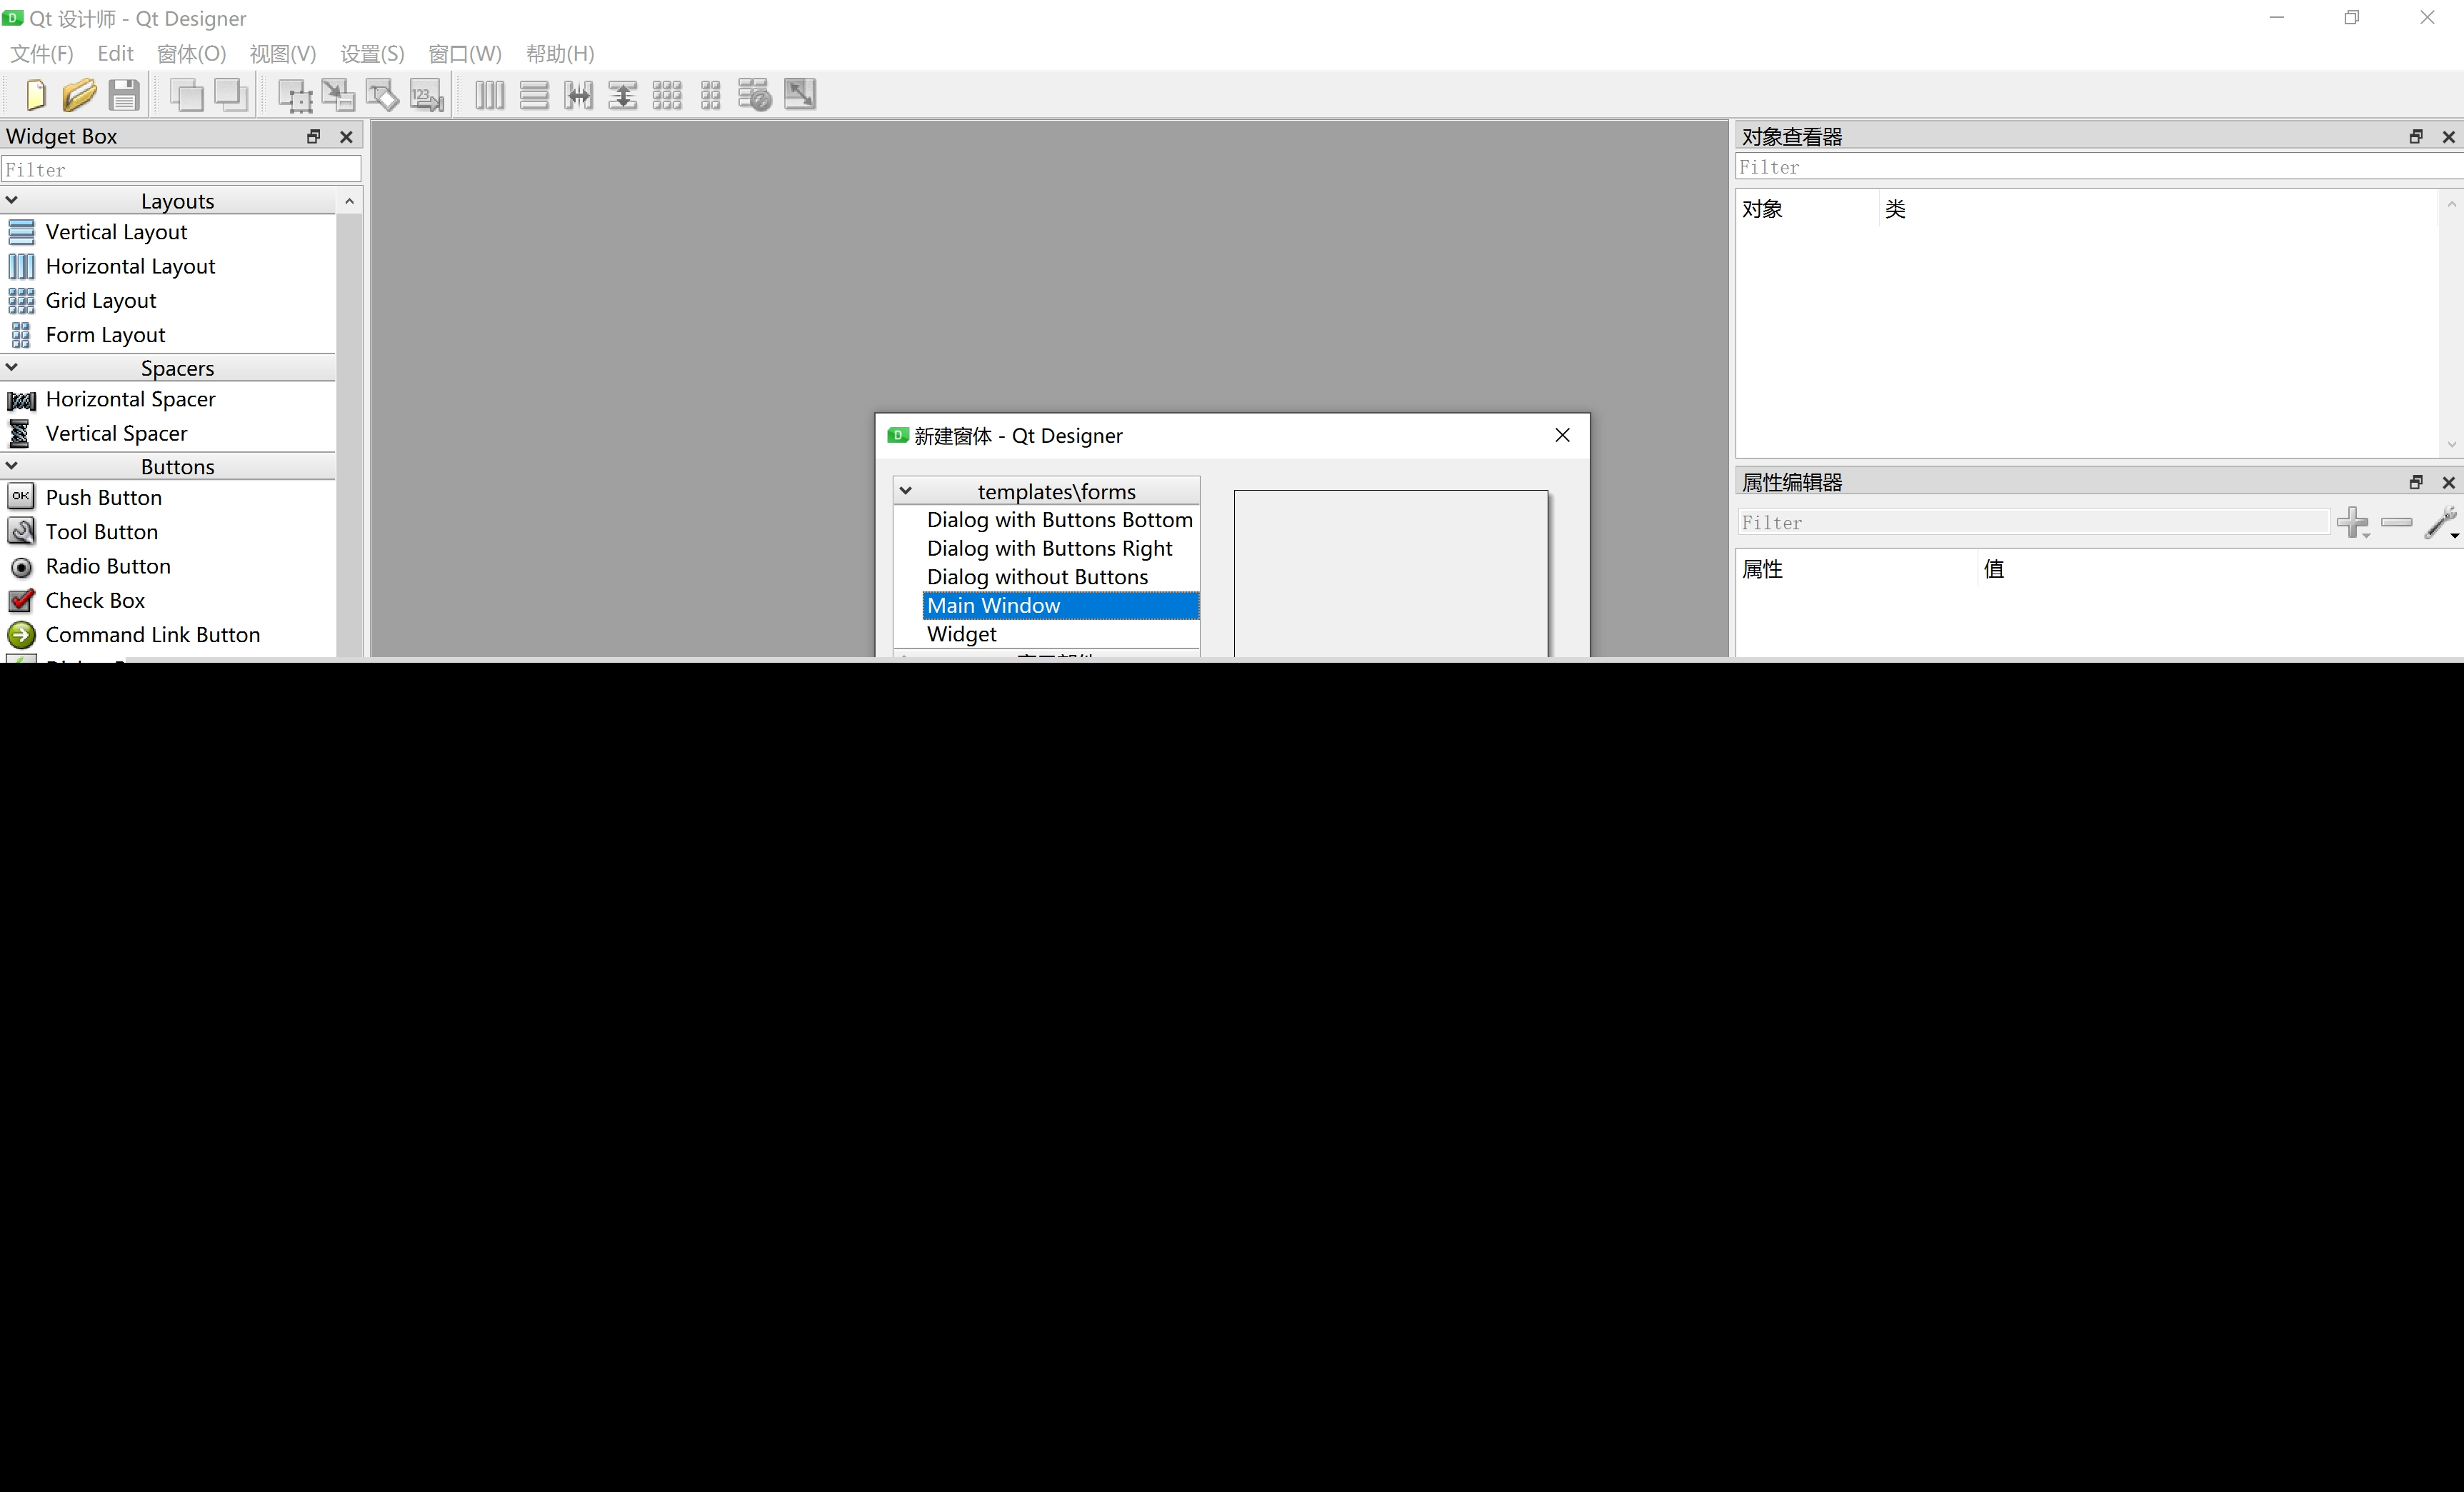Click the New Form toolbar icon
This screenshot has height=1492, width=2464.
tap(35, 95)
